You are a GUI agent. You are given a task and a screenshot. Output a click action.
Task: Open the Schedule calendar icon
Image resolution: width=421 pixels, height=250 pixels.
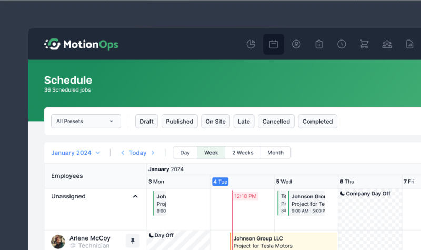(273, 44)
